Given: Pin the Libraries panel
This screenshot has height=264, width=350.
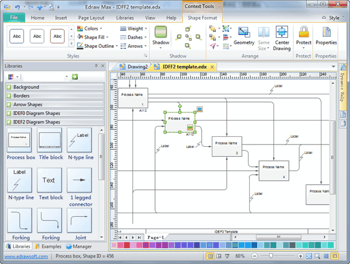Looking at the screenshot, I should pos(96,66).
